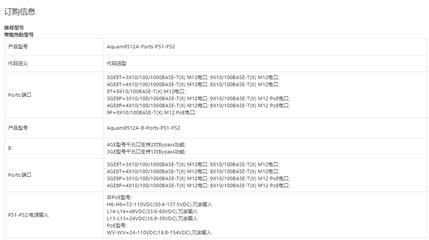Click the Aquam8512A-Ports-PS1-PS2 model cell
The width and height of the screenshot is (429, 240).
[141, 47]
